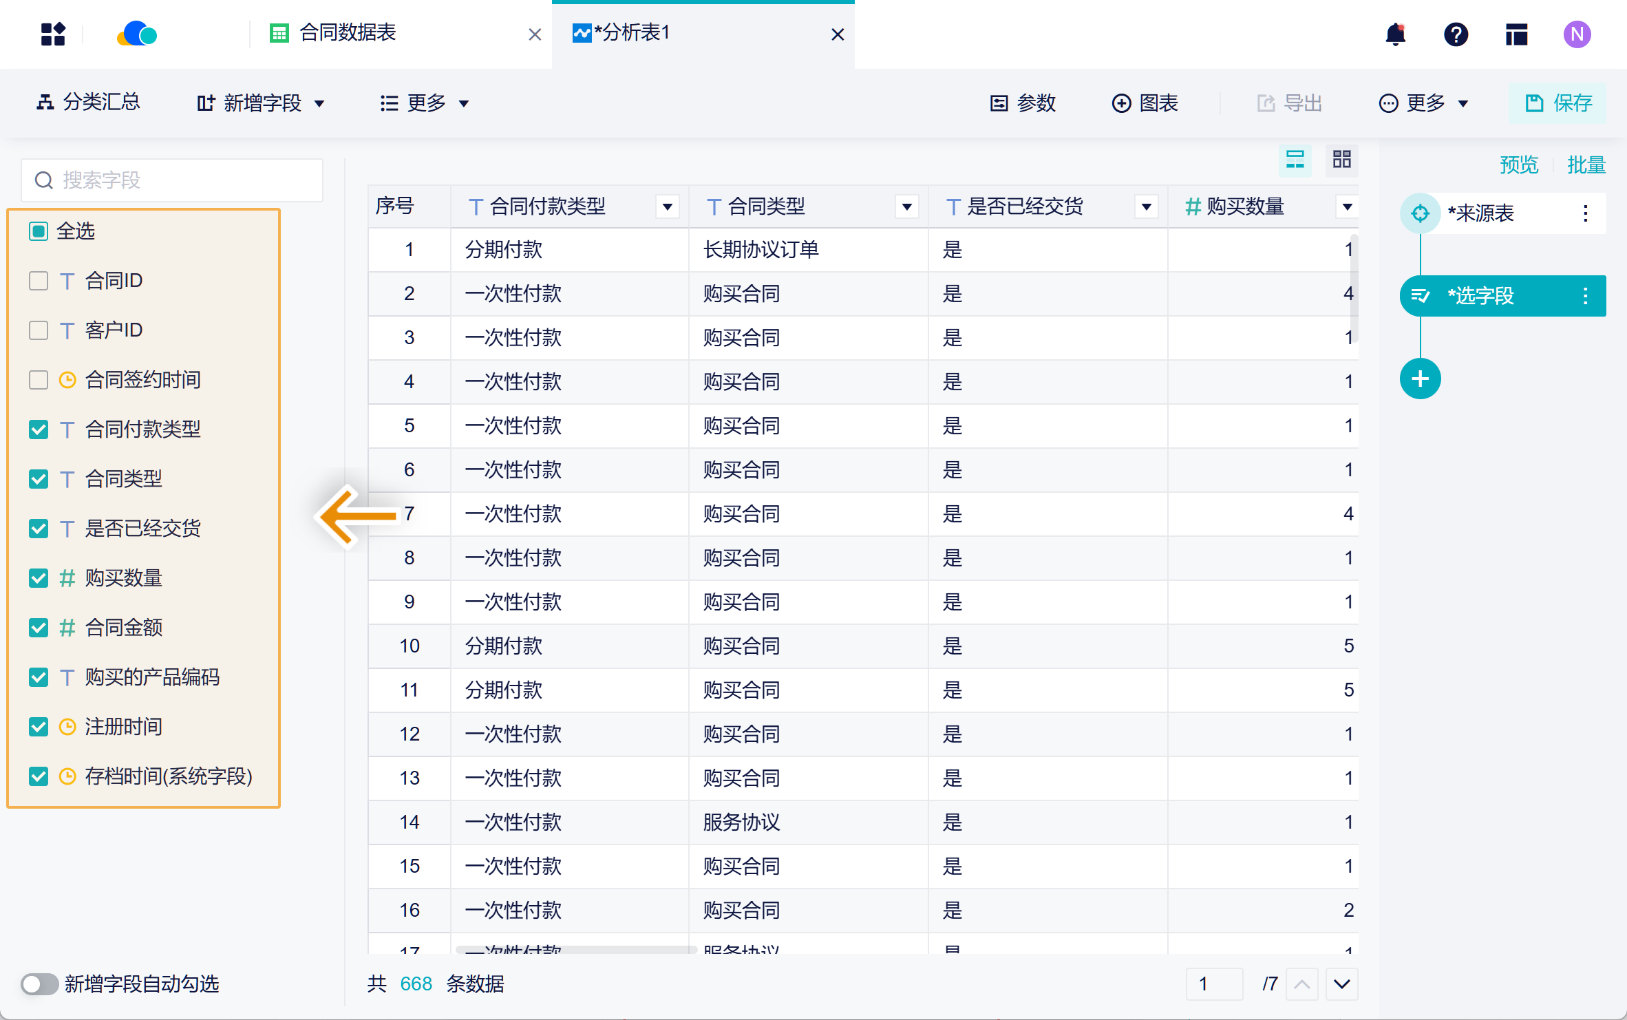Open the notifications bell icon

(x=1395, y=34)
